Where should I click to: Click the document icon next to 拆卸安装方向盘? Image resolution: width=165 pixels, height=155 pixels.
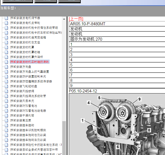[x=7, y=67]
